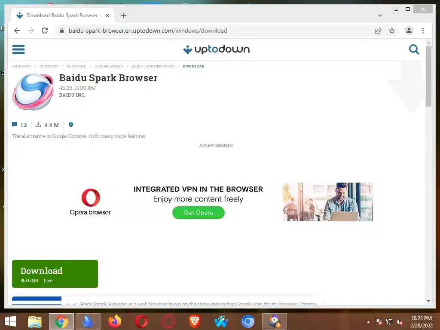Screen dimensions: 440x330
Task: Open the Windows Start menu
Action: (x=10, y=321)
